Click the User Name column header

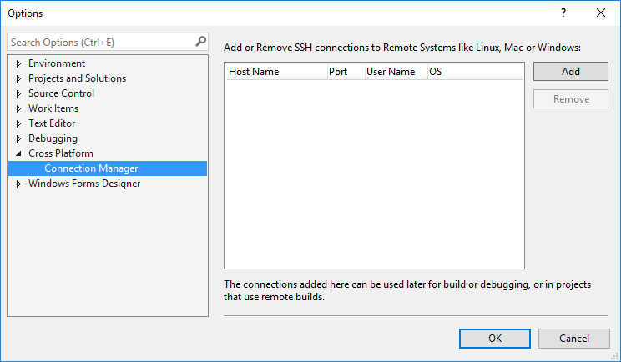coord(394,72)
